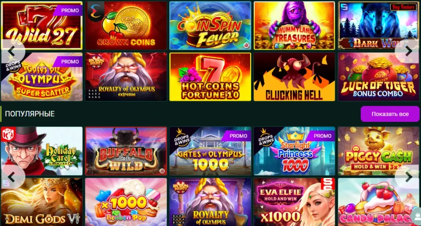This screenshot has width=421, height=226.
Task: Open Buffalo Goes Wild game
Action: click(x=126, y=151)
